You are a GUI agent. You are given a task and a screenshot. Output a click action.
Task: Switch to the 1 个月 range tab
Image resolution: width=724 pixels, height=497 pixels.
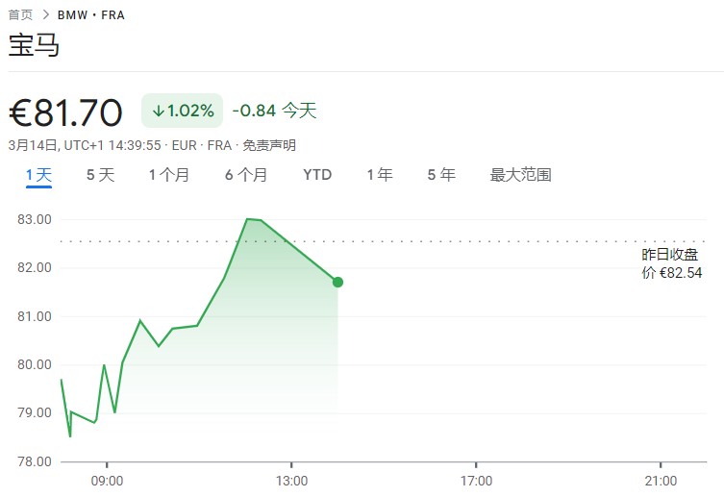169,175
